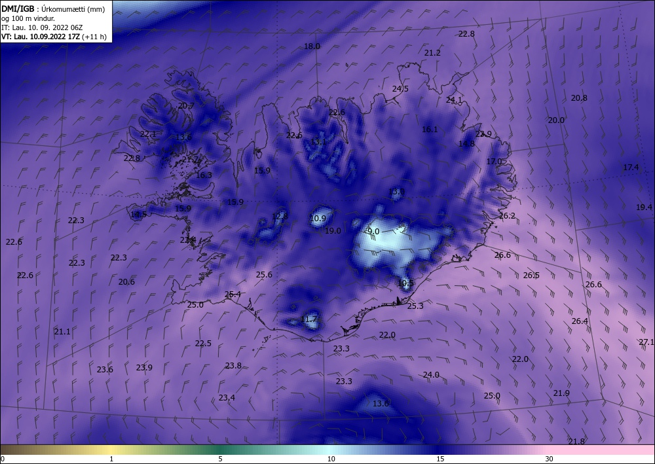Click the '23.8' value on the map
This screenshot has width=655, height=464.
click(x=233, y=366)
